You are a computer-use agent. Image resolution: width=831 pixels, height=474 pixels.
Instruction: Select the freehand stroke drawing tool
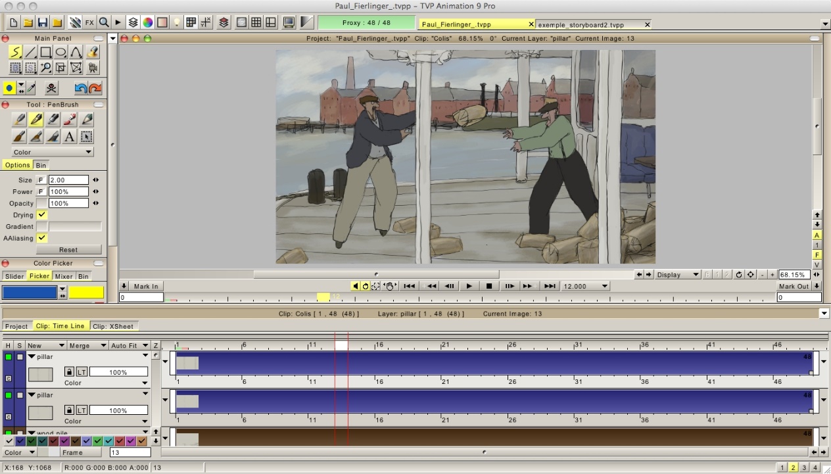16,52
